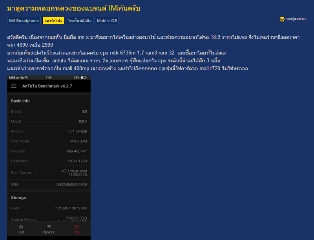Click the thread title มาดูความหลอกหลวงของแบรนด์ IMiกันครับ
Screen dimensions: 314x240
pyautogui.click(x=73, y=8)
